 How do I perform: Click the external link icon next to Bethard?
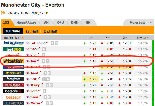40,72
